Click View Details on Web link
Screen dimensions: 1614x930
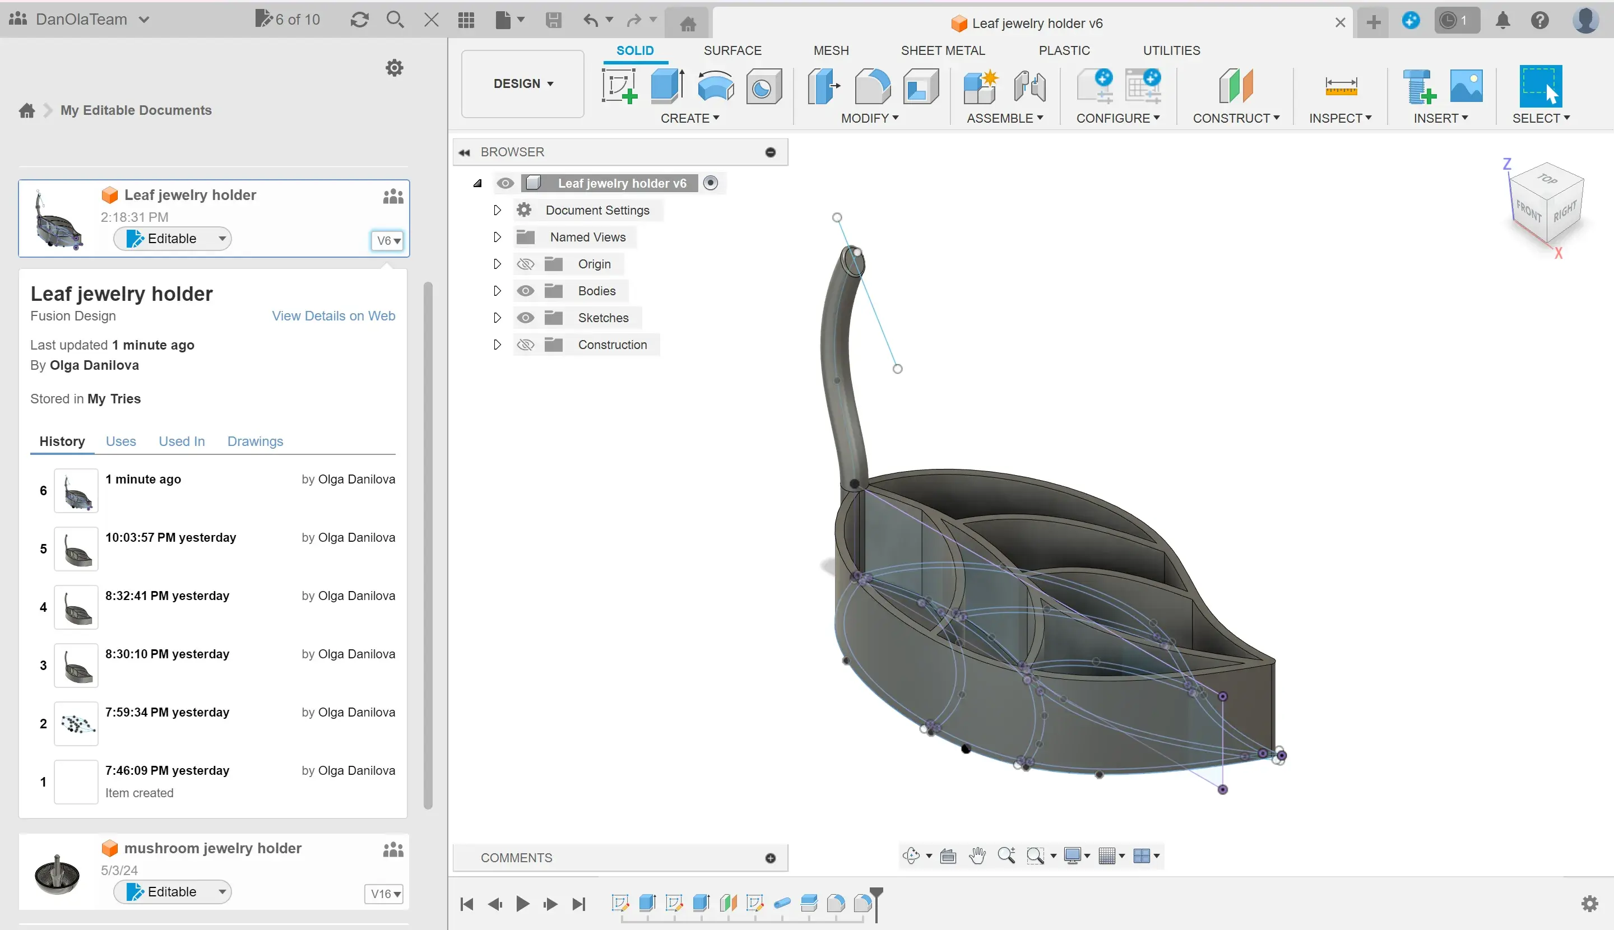(333, 316)
